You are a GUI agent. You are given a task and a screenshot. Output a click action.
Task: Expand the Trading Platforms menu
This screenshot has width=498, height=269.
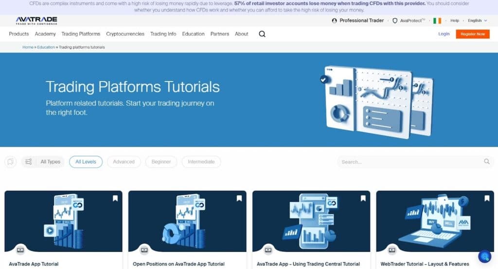coord(81,34)
